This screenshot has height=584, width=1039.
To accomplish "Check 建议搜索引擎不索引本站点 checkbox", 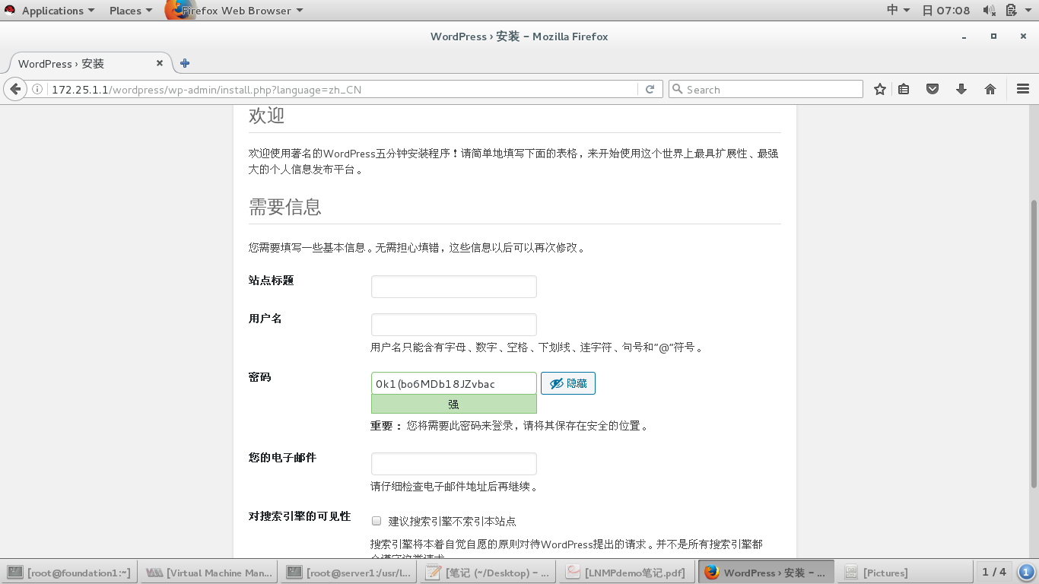I will pyautogui.click(x=376, y=521).
